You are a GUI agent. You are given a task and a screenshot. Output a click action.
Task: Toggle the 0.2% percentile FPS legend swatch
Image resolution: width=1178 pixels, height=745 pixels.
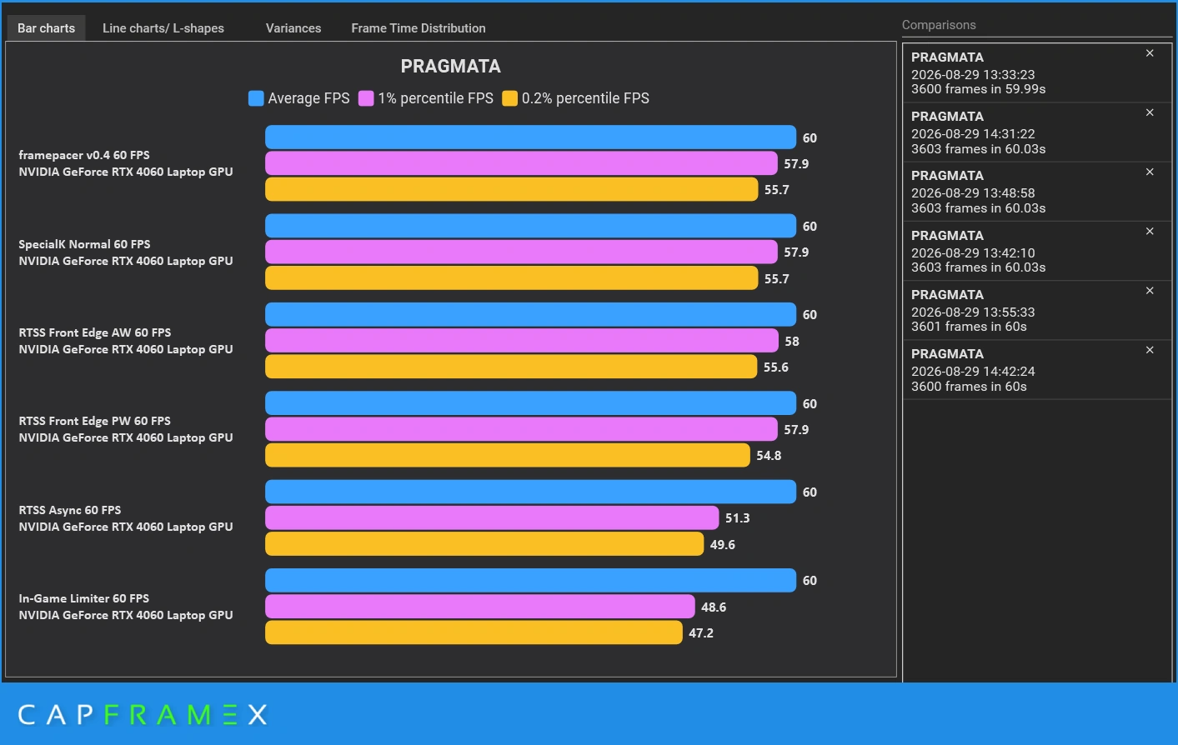point(509,98)
